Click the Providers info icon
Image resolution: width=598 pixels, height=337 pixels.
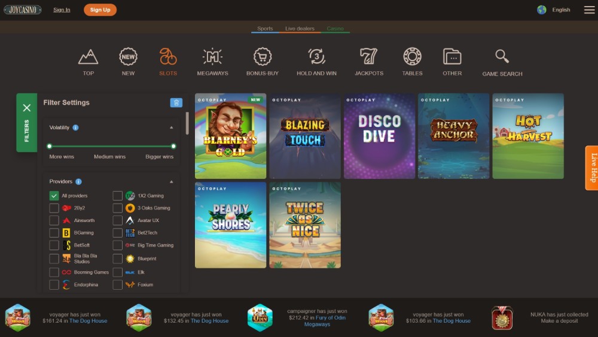click(x=78, y=181)
